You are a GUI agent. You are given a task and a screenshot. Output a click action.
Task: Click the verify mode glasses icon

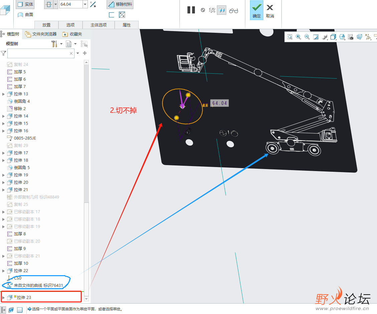[234, 11]
